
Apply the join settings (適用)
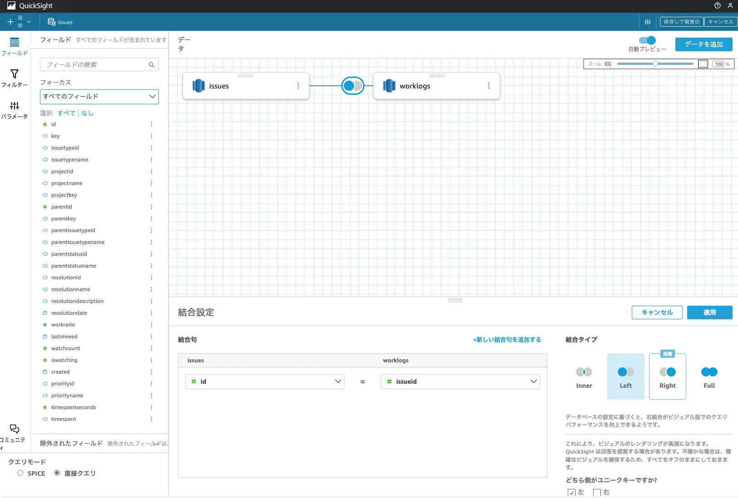[x=710, y=312]
